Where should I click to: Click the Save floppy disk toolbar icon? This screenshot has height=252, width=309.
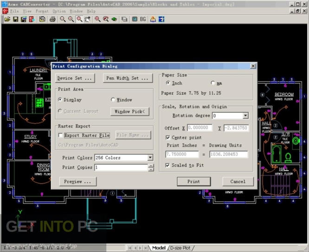(x=16, y=19)
